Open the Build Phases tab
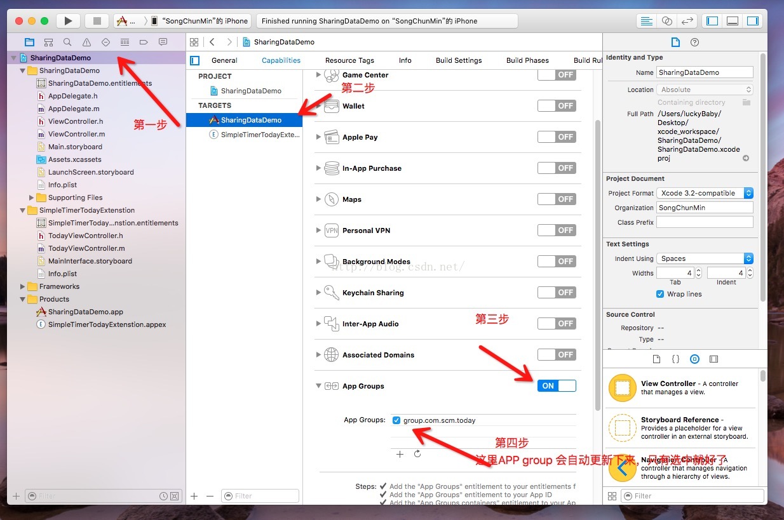This screenshot has height=520, width=784. [527, 60]
